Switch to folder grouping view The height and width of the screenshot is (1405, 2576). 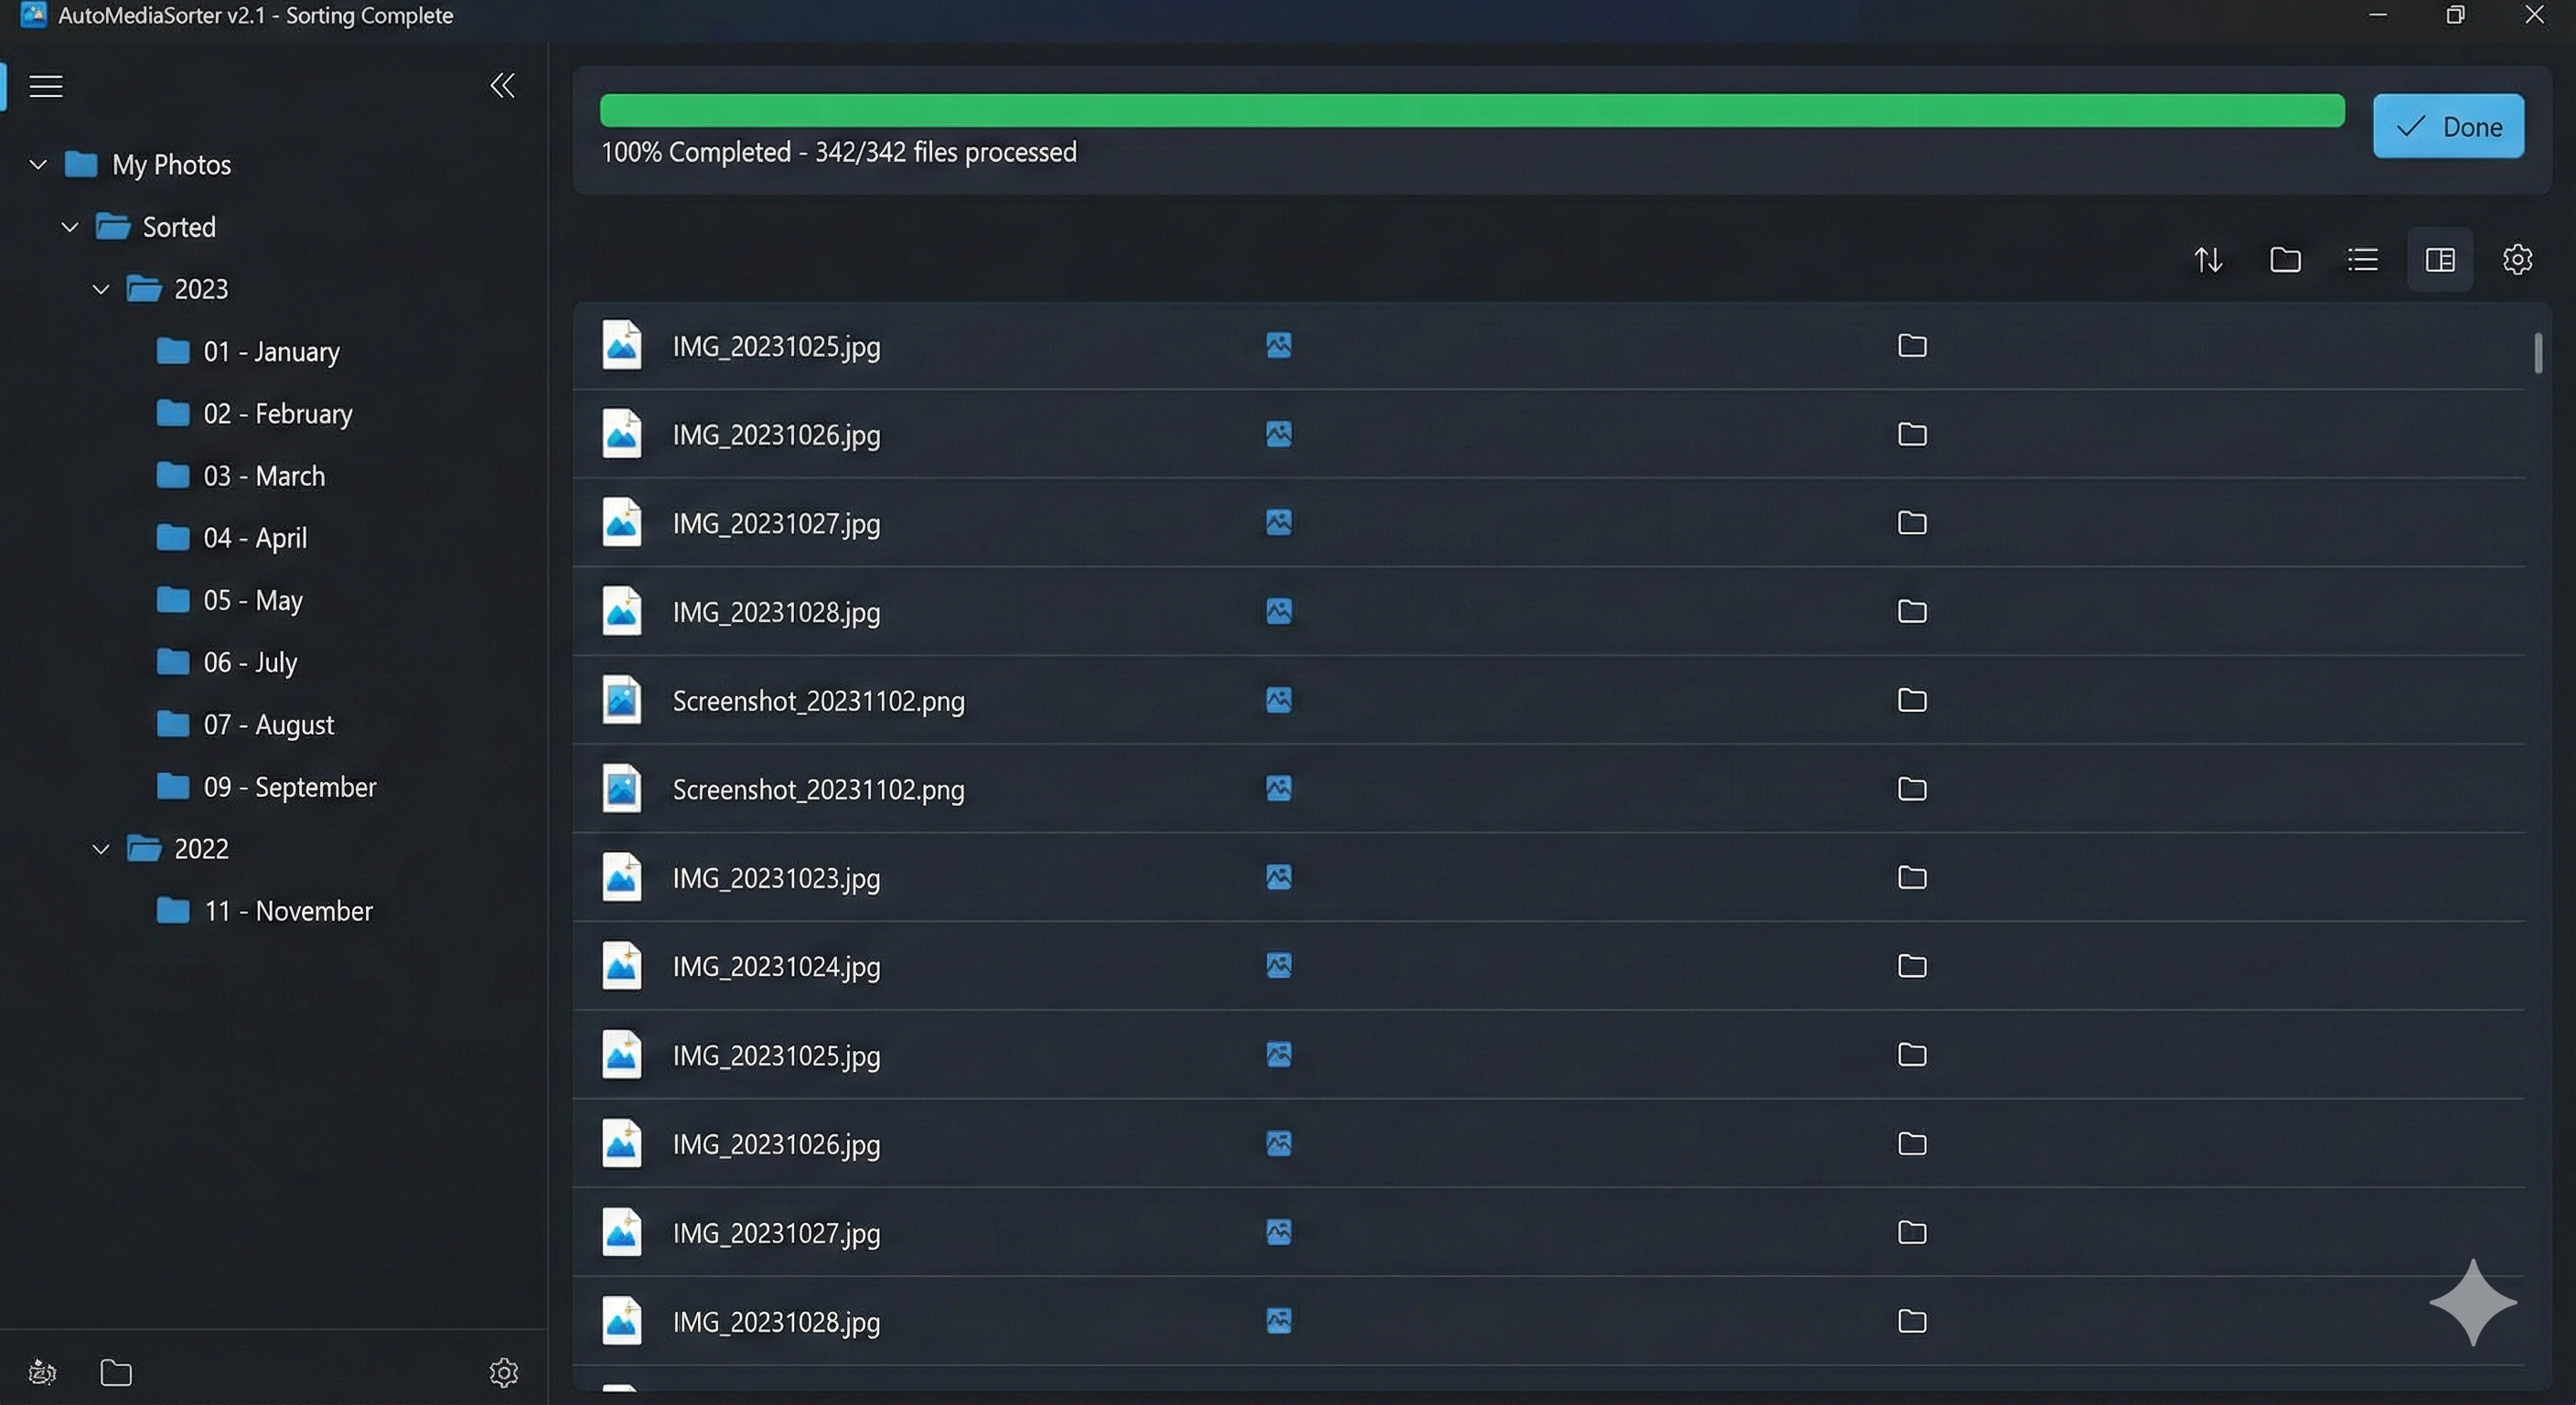[2286, 259]
